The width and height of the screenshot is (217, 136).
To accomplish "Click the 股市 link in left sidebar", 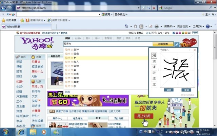I will (19, 71).
